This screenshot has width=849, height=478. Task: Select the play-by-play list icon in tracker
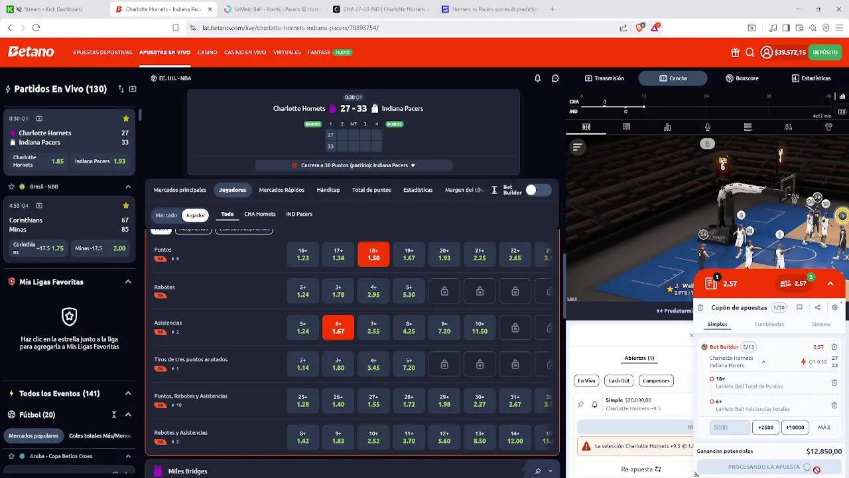coord(626,127)
